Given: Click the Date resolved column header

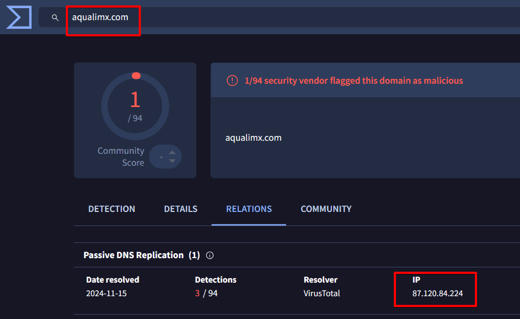Looking at the screenshot, I should [x=113, y=280].
